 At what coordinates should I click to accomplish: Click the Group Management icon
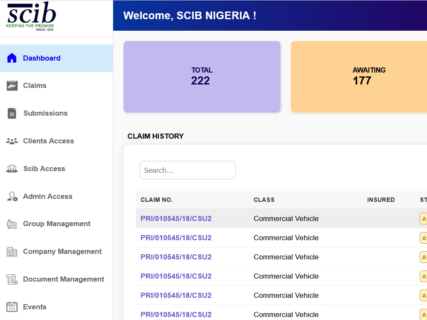coord(12,224)
